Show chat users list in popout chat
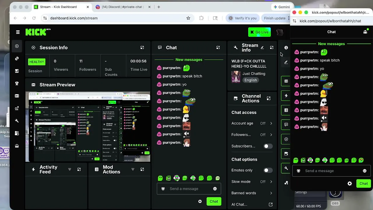The height and width of the screenshot is (210, 373). pyautogui.click(x=365, y=32)
